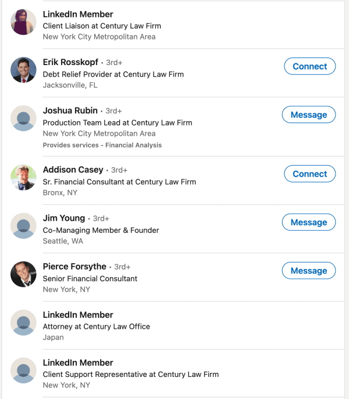Click Addison Casey's profile picture
Image resolution: width=349 pixels, height=399 pixels.
click(24, 178)
